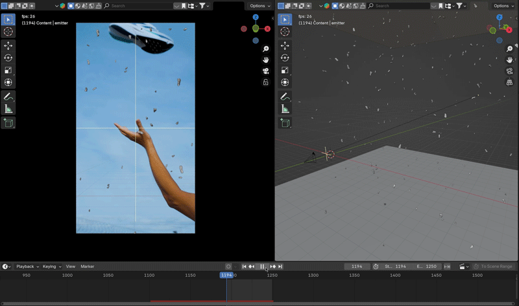Click the current frame field showing 1194
Image resolution: width=519 pixels, height=306 pixels.
tap(357, 267)
